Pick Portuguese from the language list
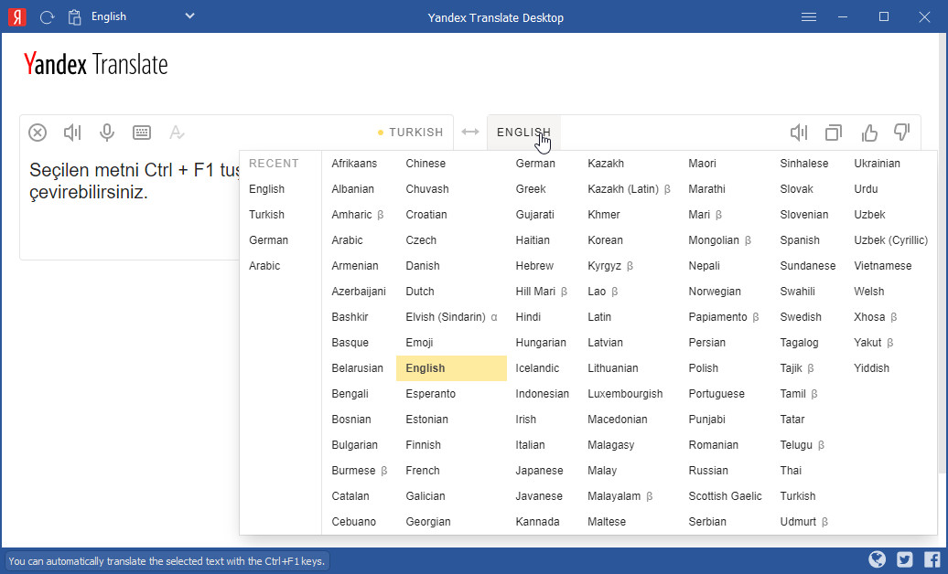 (x=716, y=393)
